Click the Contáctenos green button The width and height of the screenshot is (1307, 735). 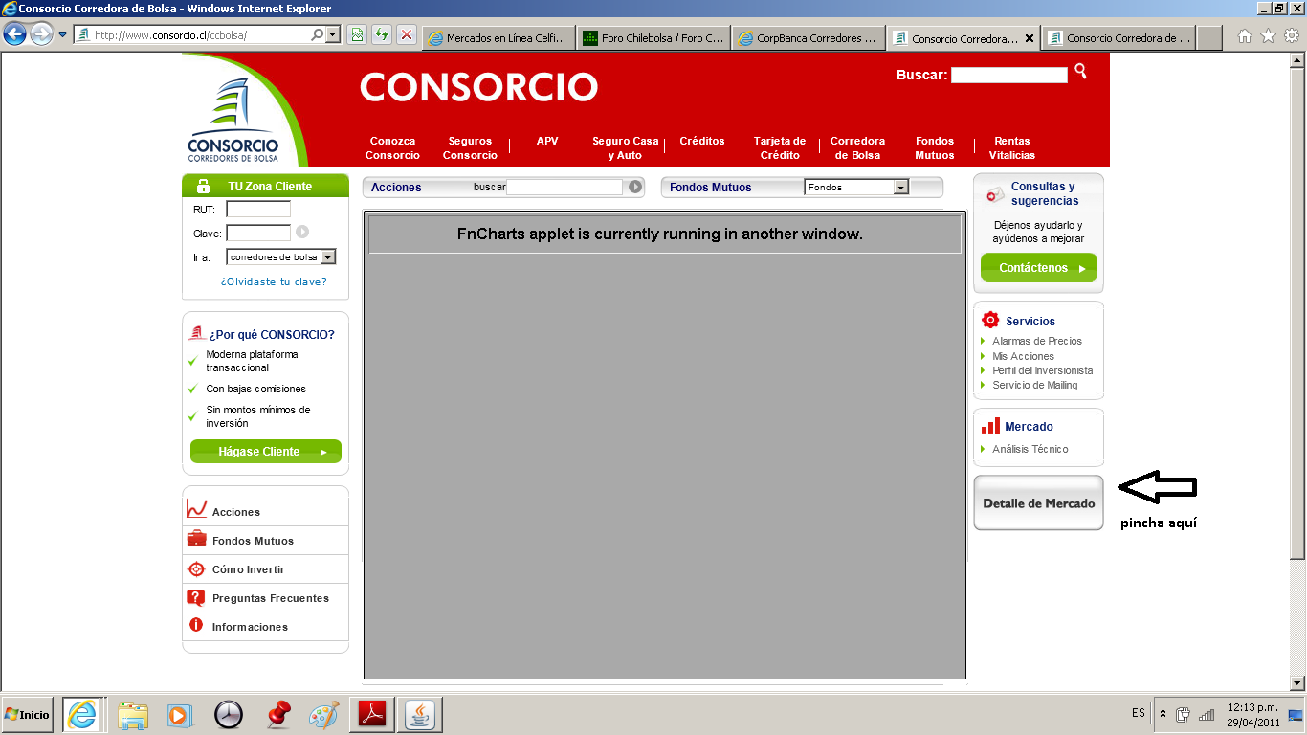(x=1039, y=268)
